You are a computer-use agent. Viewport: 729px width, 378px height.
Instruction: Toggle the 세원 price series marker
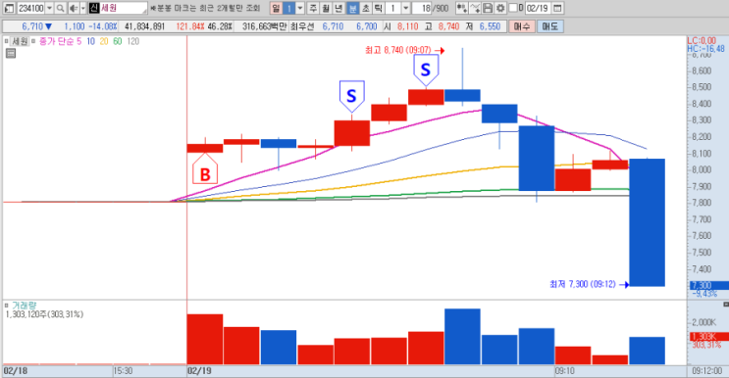pyautogui.click(x=7, y=41)
